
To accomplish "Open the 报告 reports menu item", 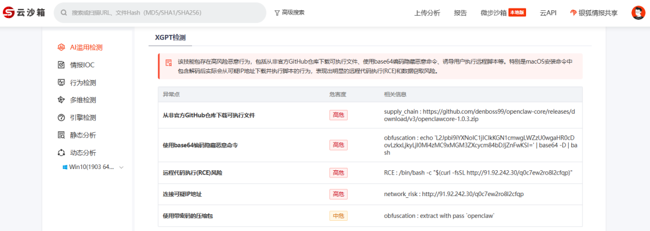I will click(x=460, y=13).
